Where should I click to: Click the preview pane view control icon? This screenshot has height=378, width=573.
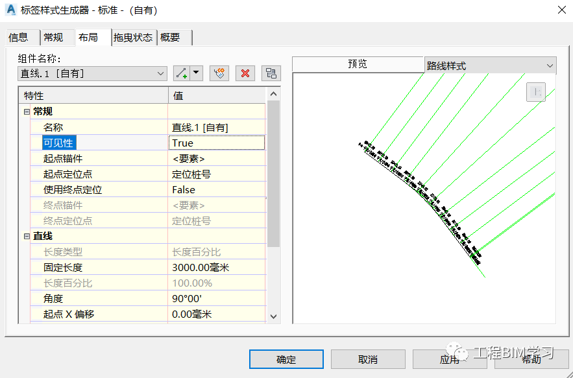click(536, 92)
